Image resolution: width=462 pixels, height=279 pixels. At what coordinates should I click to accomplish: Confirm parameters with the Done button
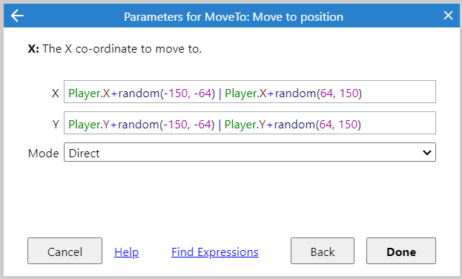(x=401, y=251)
